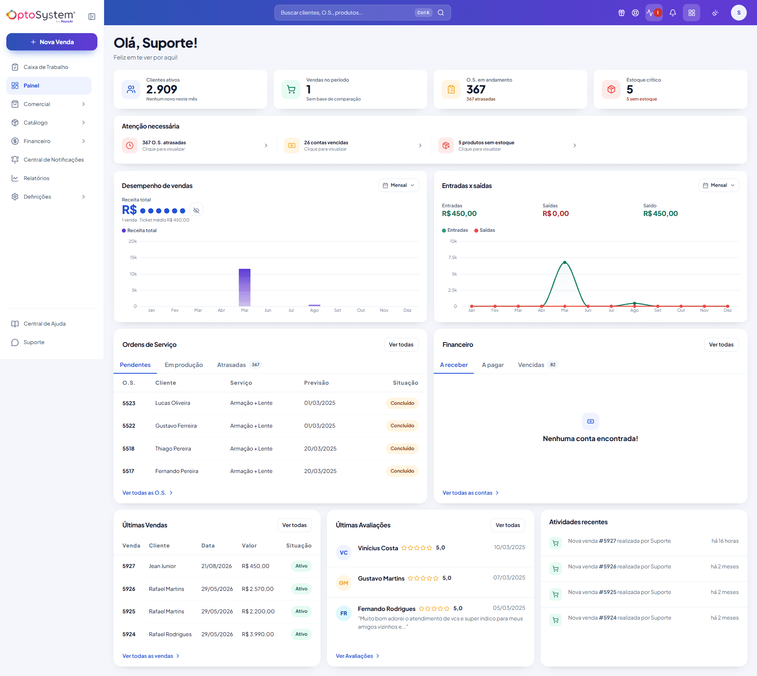
Task: Open the activity alert icon
Action: [x=654, y=13]
